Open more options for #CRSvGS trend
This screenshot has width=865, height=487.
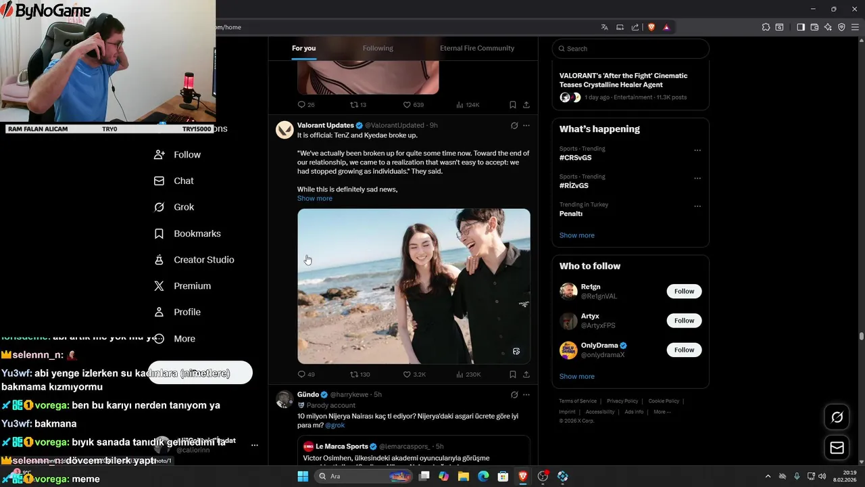coord(697,150)
